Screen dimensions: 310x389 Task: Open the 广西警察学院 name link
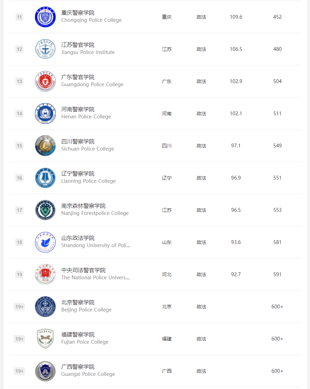(78, 367)
